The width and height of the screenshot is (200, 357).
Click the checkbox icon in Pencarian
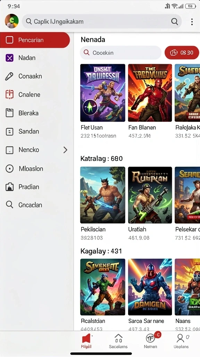point(9,40)
